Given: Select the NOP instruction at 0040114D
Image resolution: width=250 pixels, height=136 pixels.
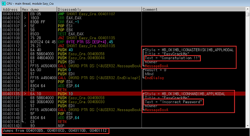Looking at the screenshot, I should tap(61, 126).
